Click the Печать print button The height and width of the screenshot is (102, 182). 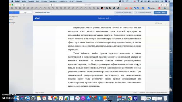pos(159,23)
